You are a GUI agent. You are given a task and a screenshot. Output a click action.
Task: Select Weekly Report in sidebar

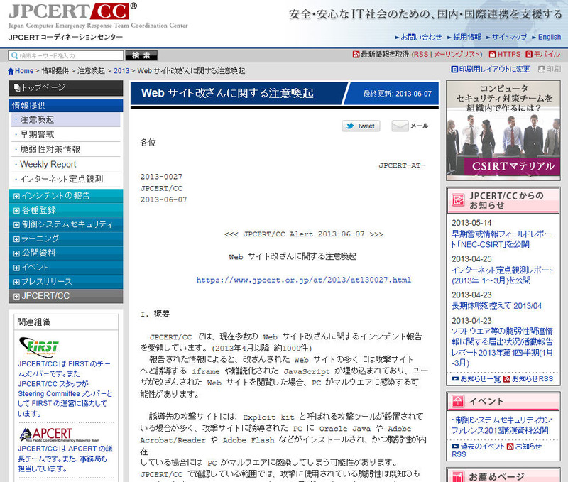coord(48,164)
